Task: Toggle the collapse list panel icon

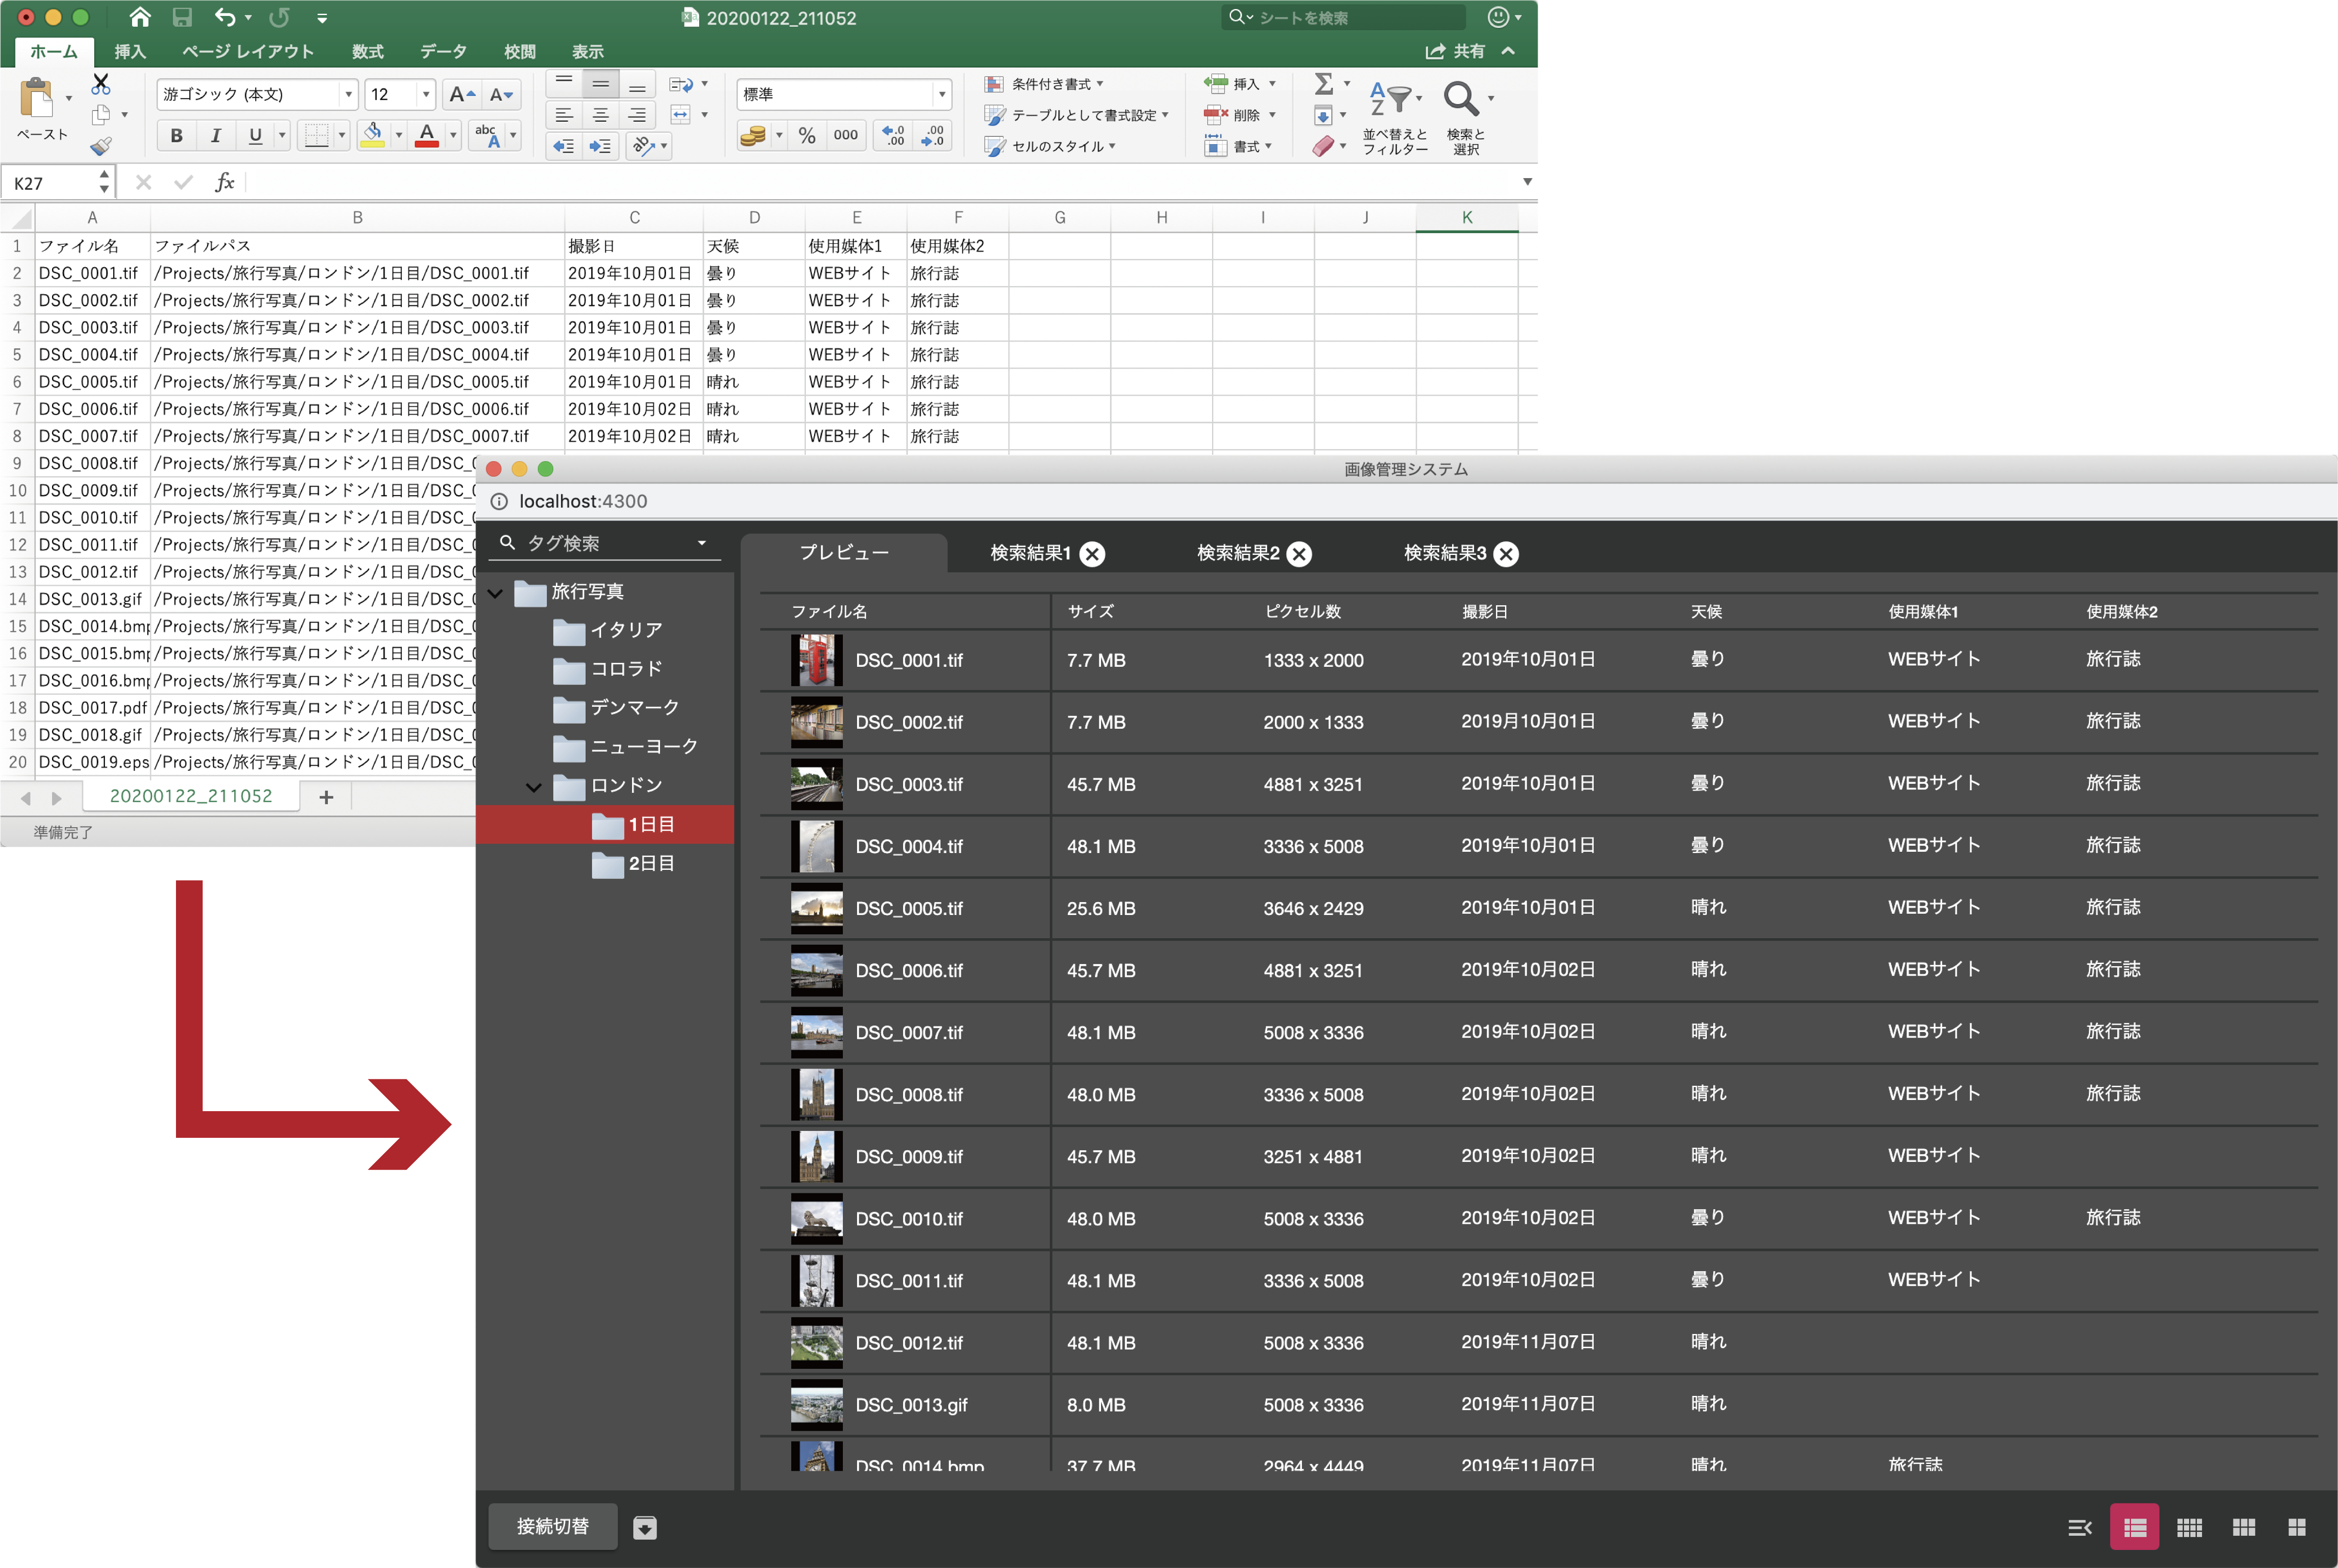Action: coord(2080,1528)
